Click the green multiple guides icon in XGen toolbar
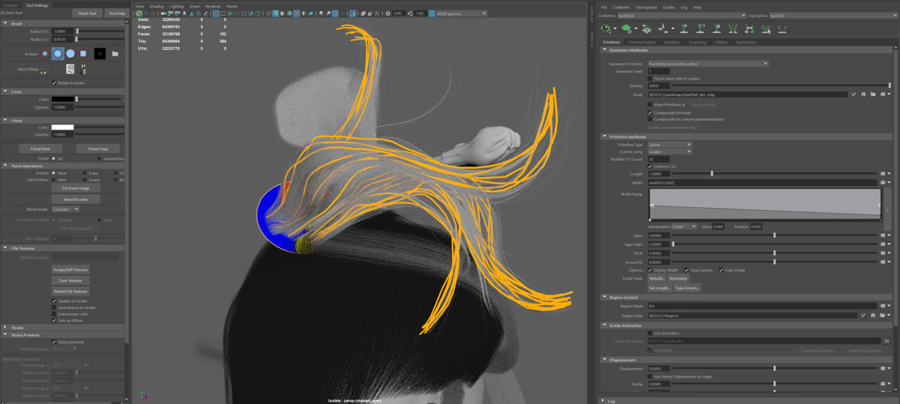Screen dimensions: 900x404 point(733,28)
